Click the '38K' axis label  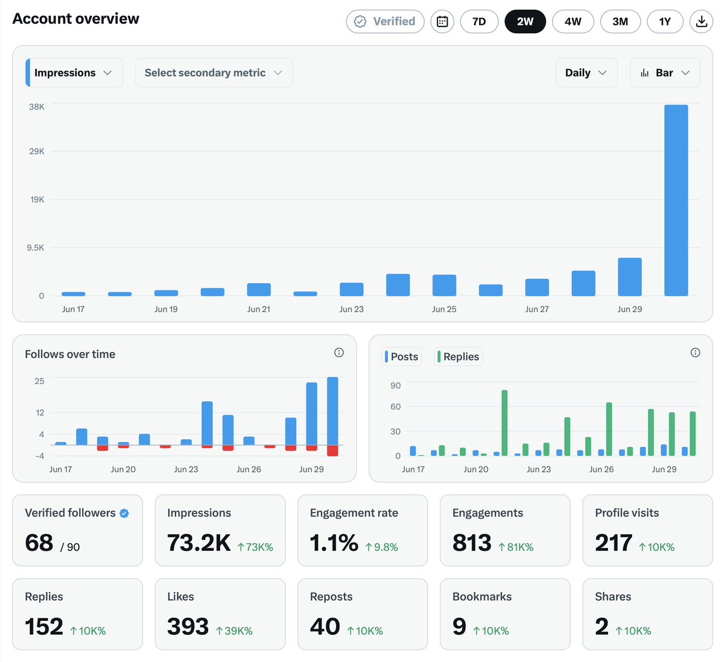37,107
